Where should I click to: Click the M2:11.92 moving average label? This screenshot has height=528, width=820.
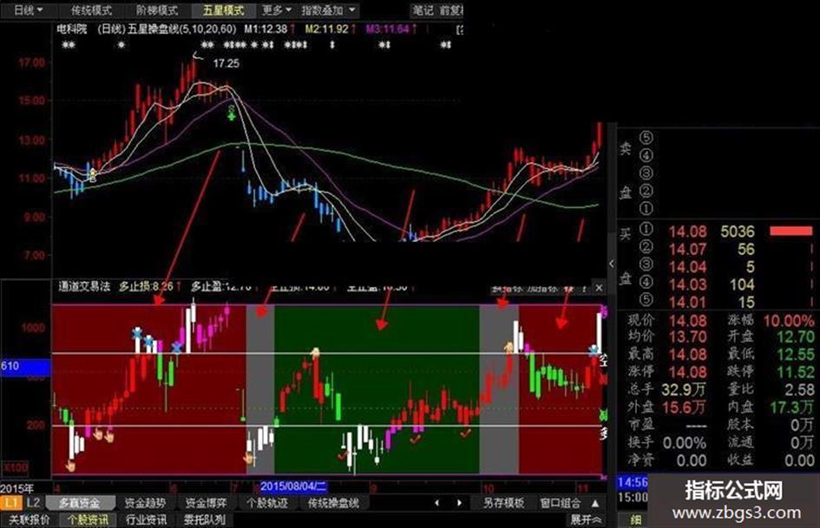pyautogui.click(x=327, y=29)
